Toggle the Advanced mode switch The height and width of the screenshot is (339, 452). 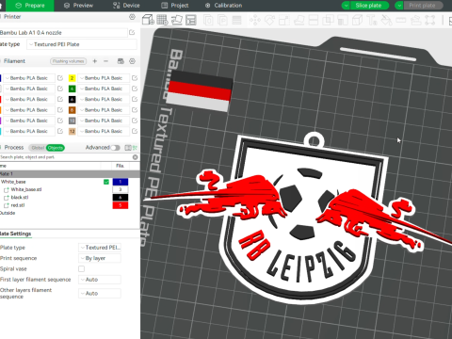[115, 148]
